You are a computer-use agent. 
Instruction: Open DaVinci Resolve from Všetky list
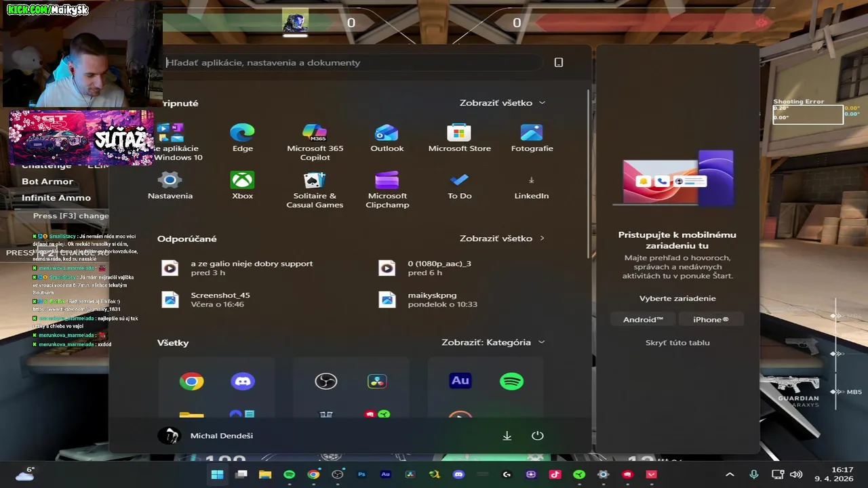pyautogui.click(x=378, y=382)
